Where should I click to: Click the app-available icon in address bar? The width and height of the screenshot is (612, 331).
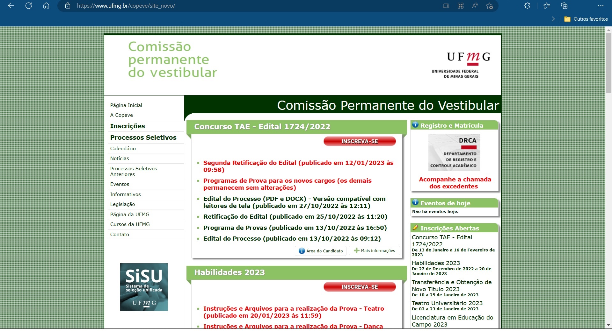446,6
